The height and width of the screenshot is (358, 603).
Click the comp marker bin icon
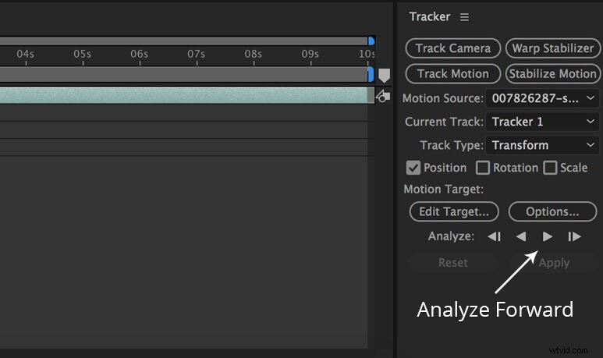[x=384, y=76]
